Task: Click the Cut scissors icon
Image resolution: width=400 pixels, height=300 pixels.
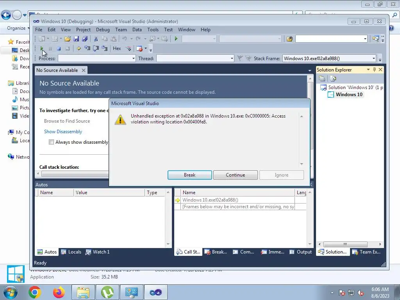Action: coord(96,39)
